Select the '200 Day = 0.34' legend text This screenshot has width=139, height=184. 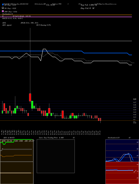11,12
